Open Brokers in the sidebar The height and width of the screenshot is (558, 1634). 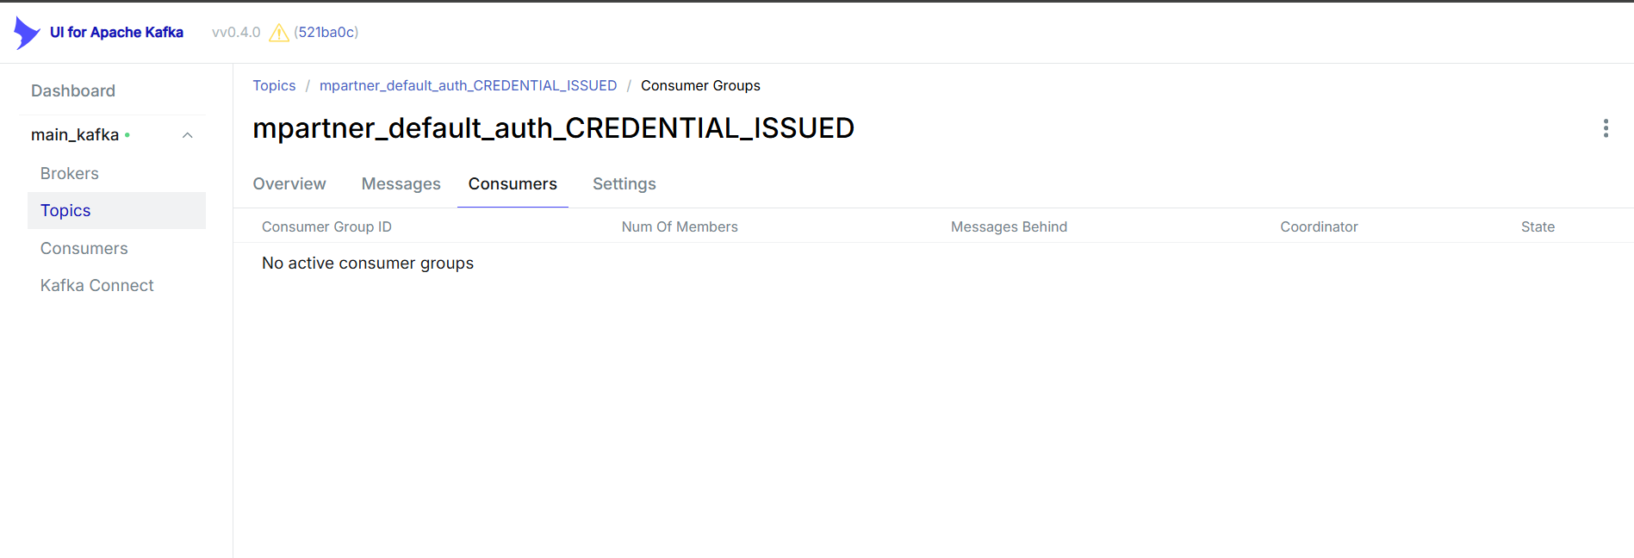(70, 173)
